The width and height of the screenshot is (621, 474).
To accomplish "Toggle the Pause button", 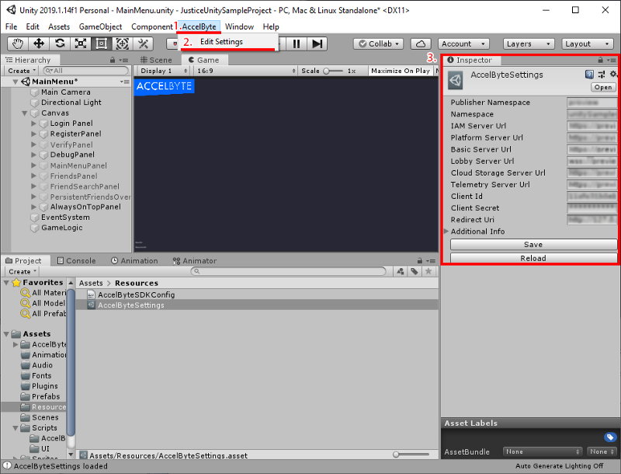I will (x=297, y=44).
